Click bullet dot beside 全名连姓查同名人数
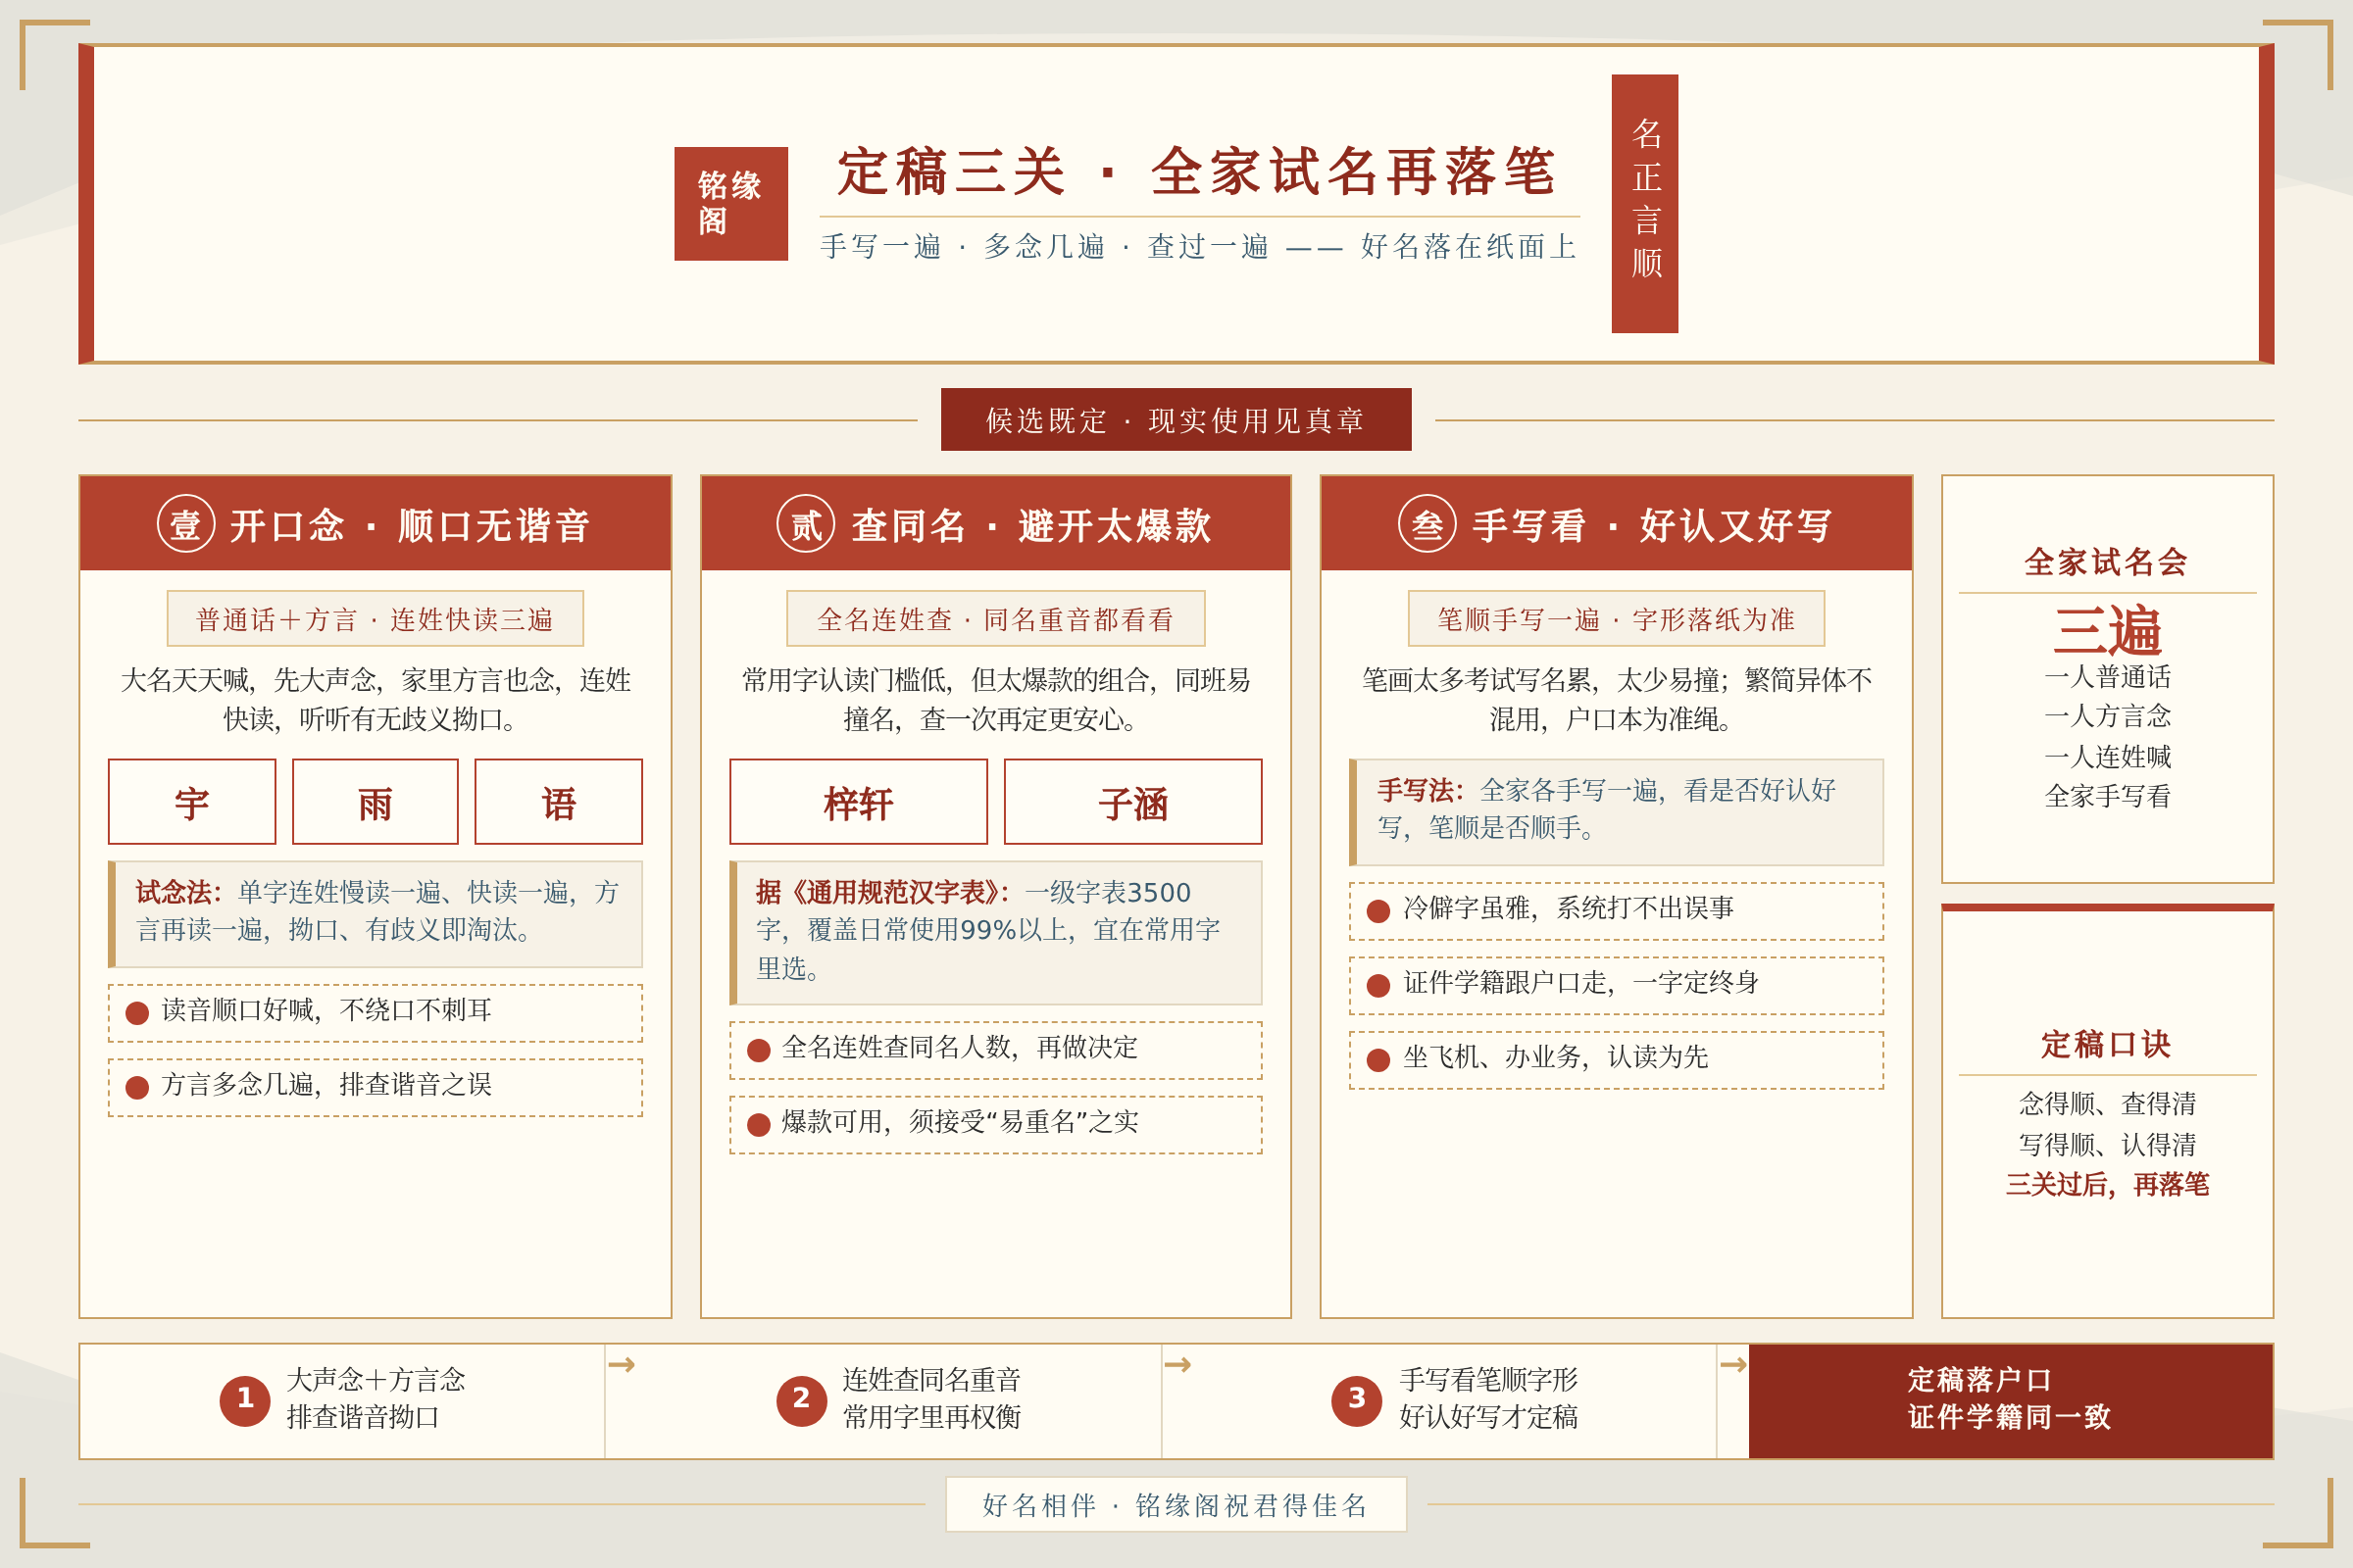The height and width of the screenshot is (1568, 2353). point(758,1050)
